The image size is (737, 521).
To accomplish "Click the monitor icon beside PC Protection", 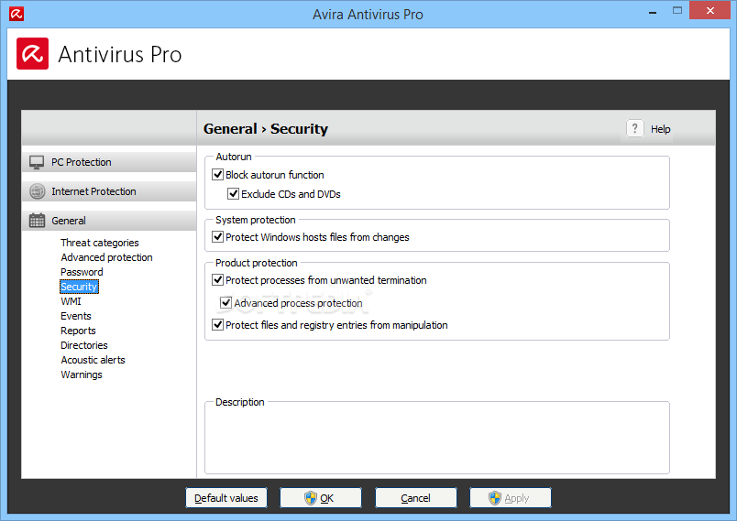I will (37, 162).
